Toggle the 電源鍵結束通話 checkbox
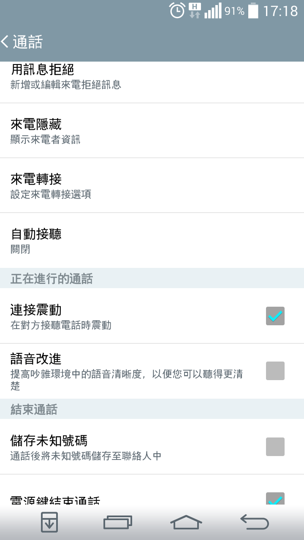This screenshot has height=540, width=304. pyautogui.click(x=275, y=499)
